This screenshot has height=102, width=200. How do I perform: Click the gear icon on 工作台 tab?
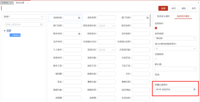click(x=11, y=3)
